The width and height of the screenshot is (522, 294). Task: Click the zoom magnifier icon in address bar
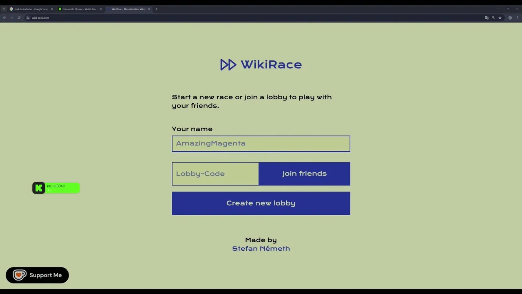pyautogui.click(x=493, y=18)
